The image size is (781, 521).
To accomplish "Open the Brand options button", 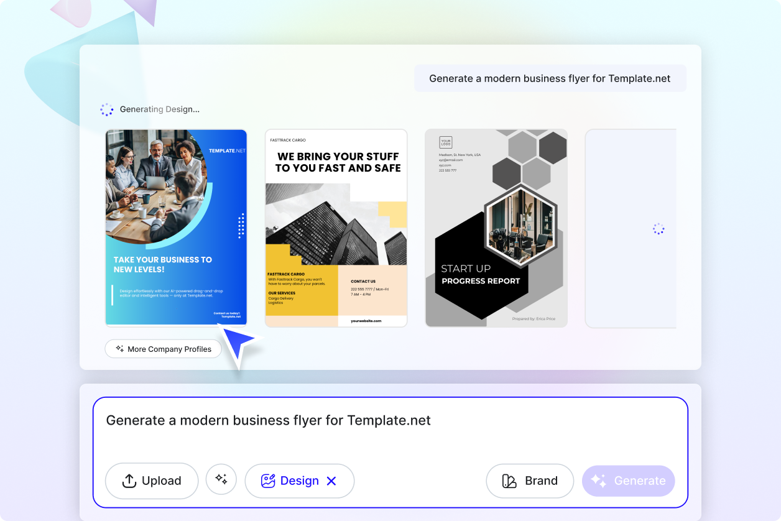I will pyautogui.click(x=530, y=481).
